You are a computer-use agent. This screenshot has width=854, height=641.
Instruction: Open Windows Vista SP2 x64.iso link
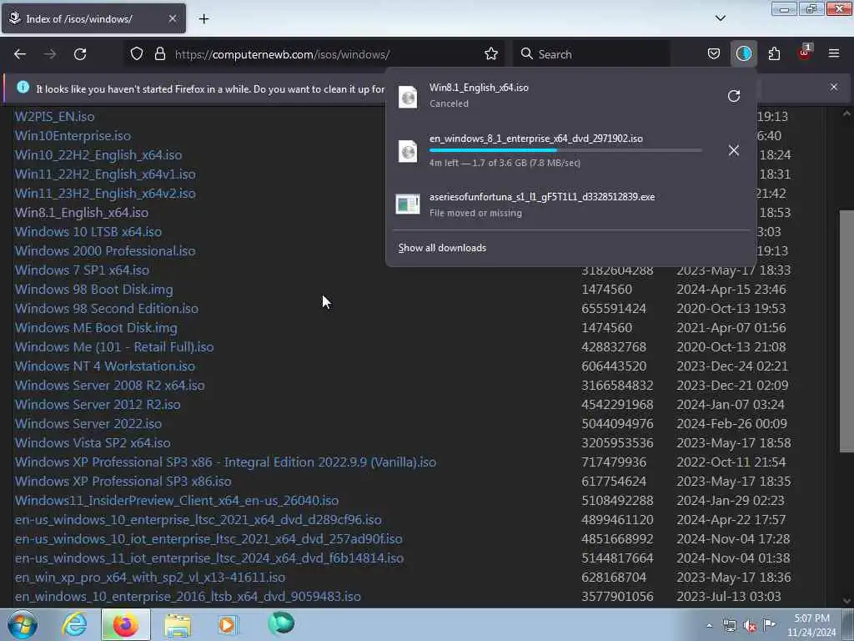click(x=93, y=442)
